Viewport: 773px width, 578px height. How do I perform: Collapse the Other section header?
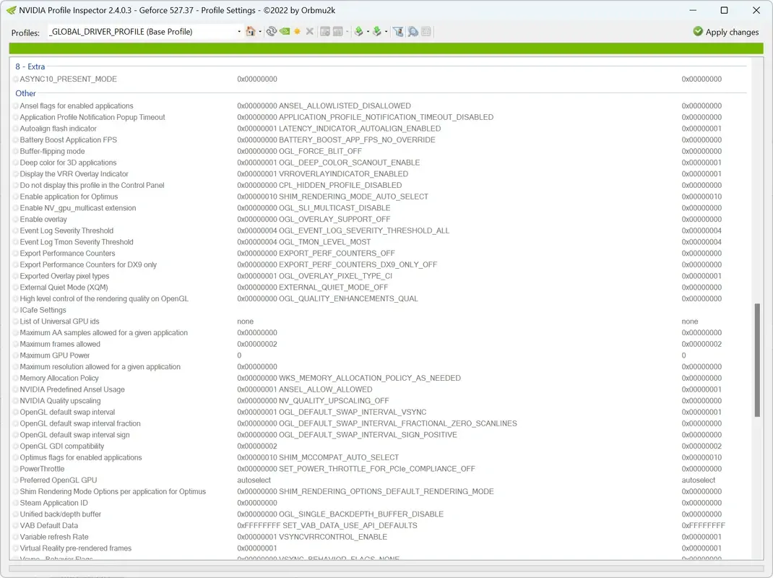pos(25,93)
